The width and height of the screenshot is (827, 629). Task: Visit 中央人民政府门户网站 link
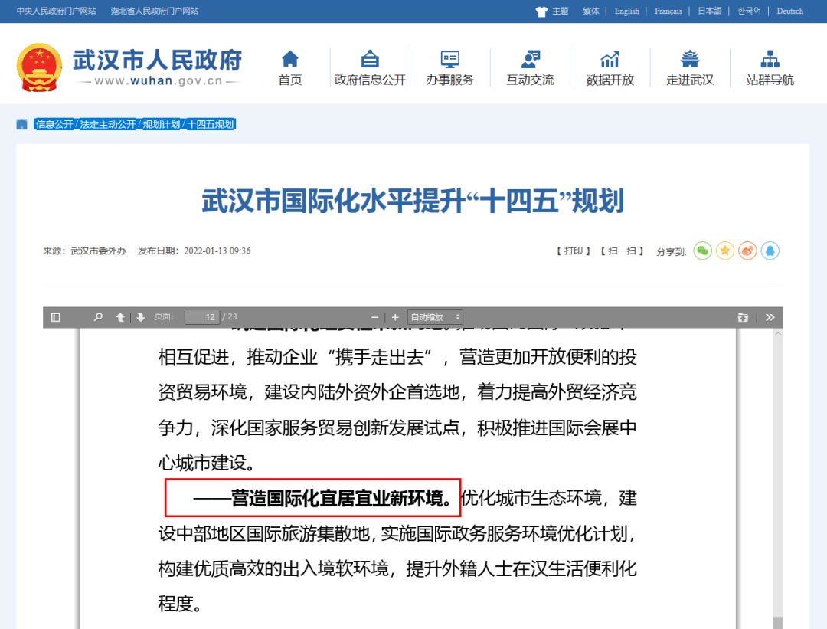[x=57, y=11]
